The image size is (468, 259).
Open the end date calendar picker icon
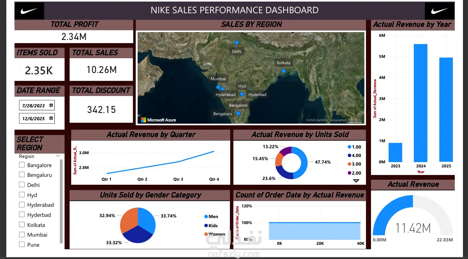[x=51, y=118]
